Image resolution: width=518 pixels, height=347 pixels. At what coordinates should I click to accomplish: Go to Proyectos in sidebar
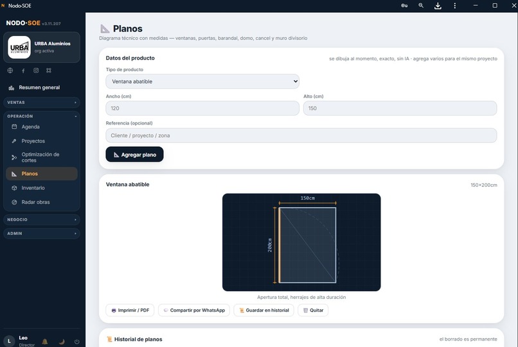[x=42, y=141]
